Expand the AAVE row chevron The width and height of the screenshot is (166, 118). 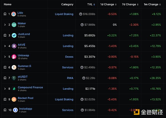tap(5, 46)
